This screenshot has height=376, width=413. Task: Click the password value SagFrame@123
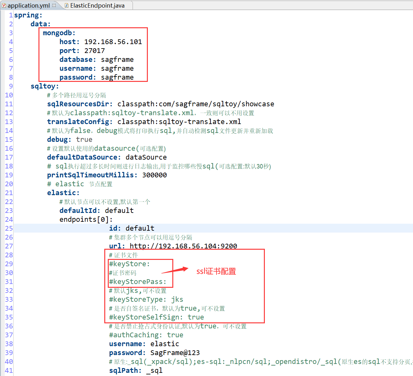click(175, 353)
